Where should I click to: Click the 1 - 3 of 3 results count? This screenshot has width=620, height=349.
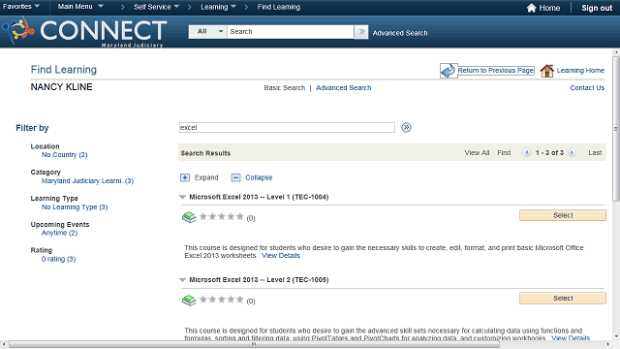[x=549, y=153]
